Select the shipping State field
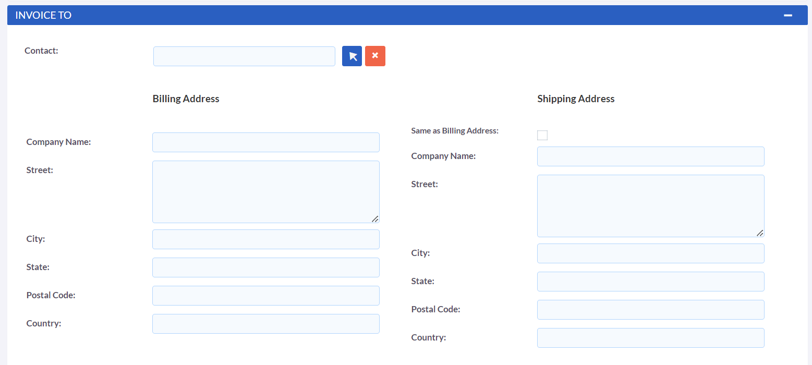The width and height of the screenshot is (812, 365). click(650, 282)
